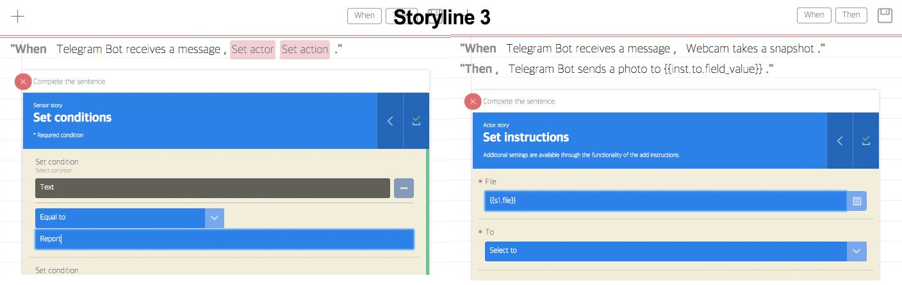Click the When button in right panel
The height and width of the screenshot is (285, 902).
click(814, 15)
